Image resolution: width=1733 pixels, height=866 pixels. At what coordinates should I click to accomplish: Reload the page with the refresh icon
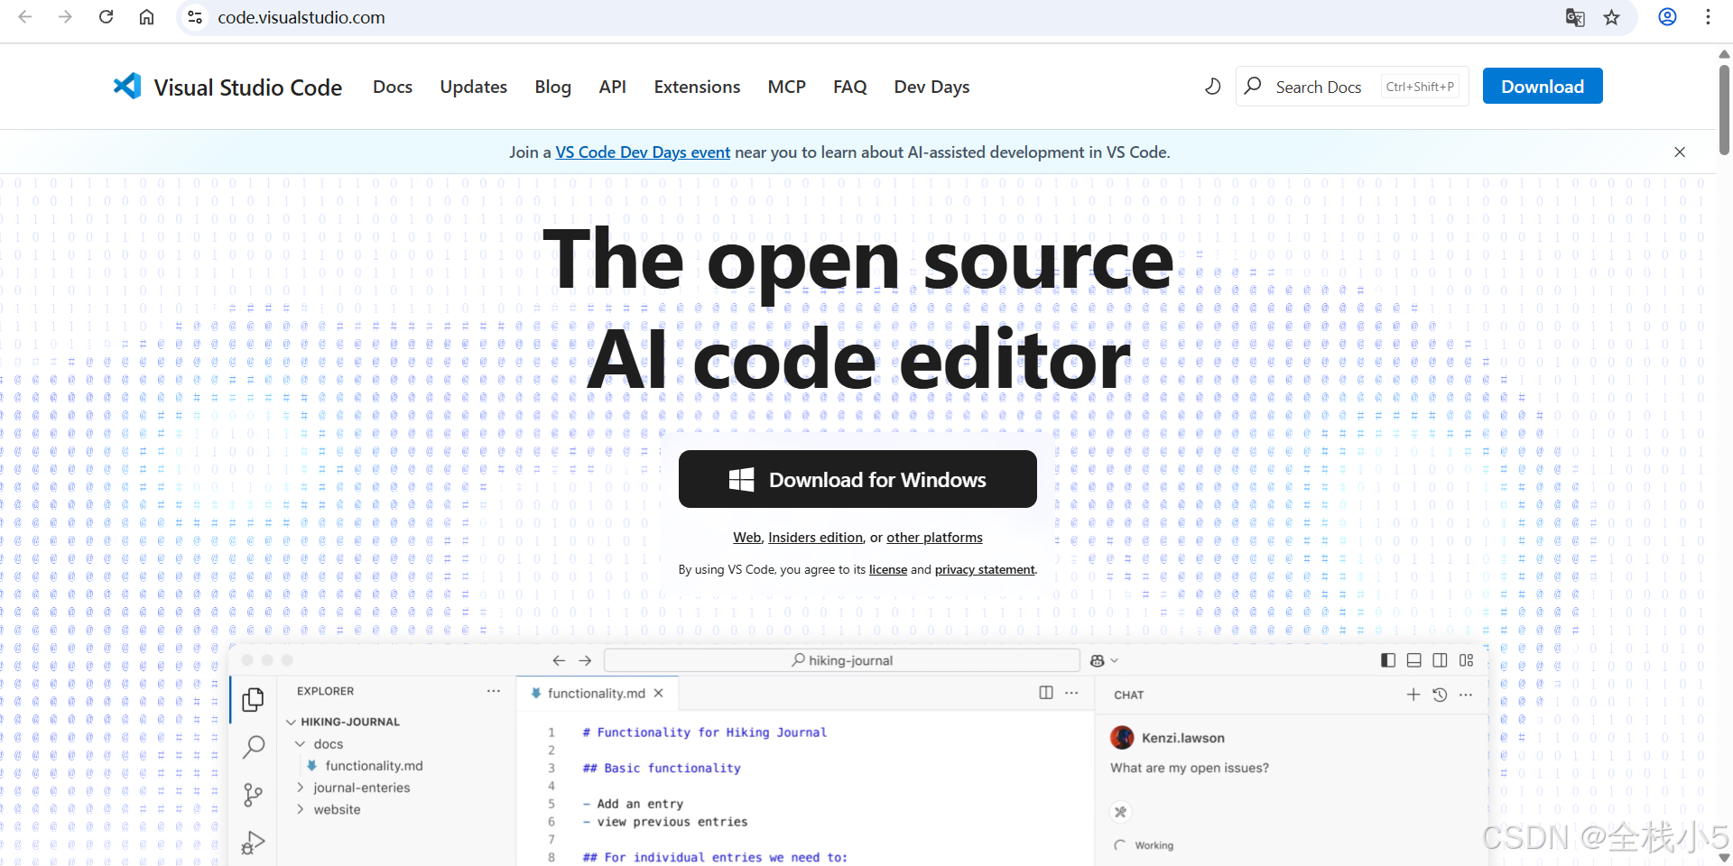106,17
